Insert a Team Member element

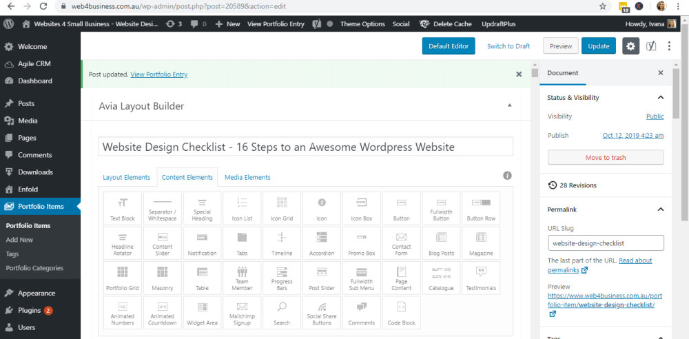(242, 278)
